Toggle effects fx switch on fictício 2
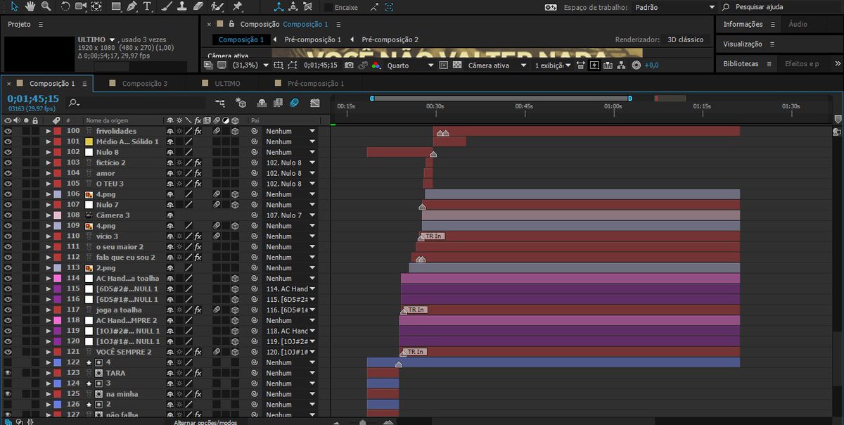 (198, 163)
